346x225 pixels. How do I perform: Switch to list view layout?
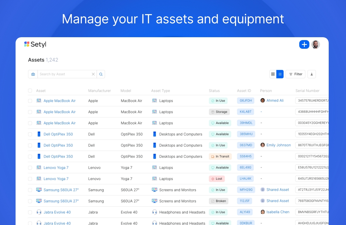pos(280,74)
